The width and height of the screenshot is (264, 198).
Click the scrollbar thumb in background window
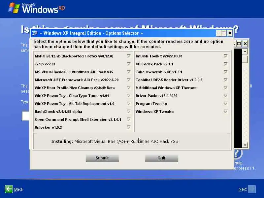(x=245, y=59)
